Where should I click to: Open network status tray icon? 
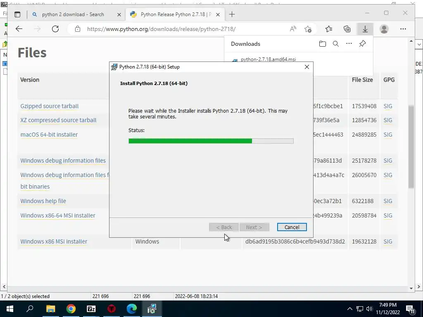click(360, 309)
